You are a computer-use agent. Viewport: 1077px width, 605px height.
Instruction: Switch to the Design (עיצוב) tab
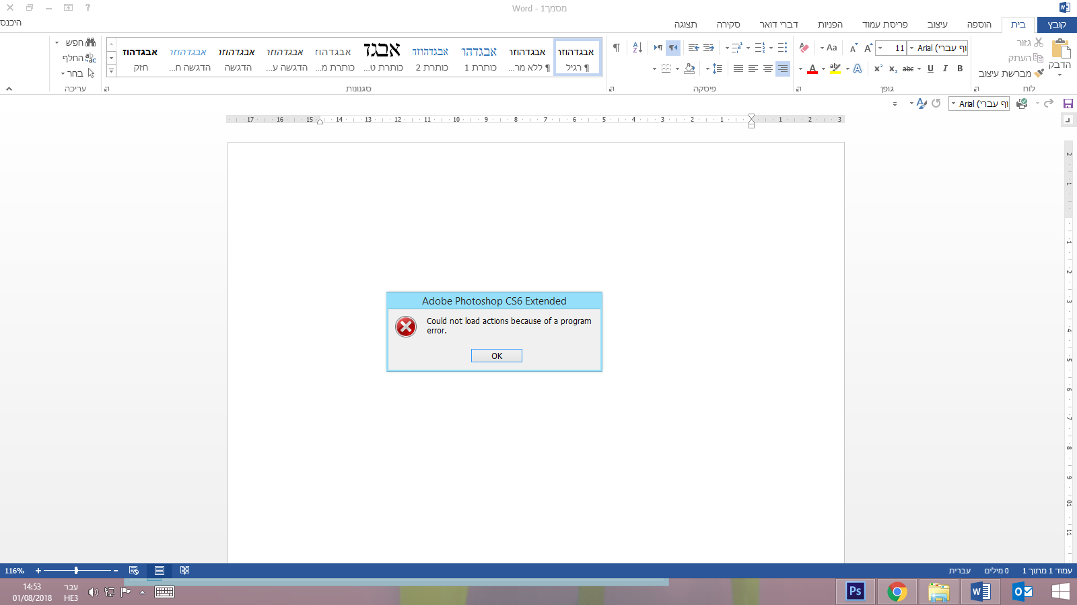[x=937, y=25]
